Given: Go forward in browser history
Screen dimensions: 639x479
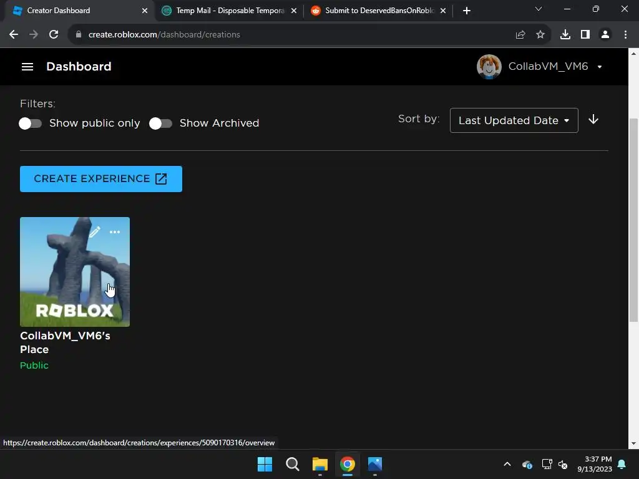Looking at the screenshot, I should (34, 35).
